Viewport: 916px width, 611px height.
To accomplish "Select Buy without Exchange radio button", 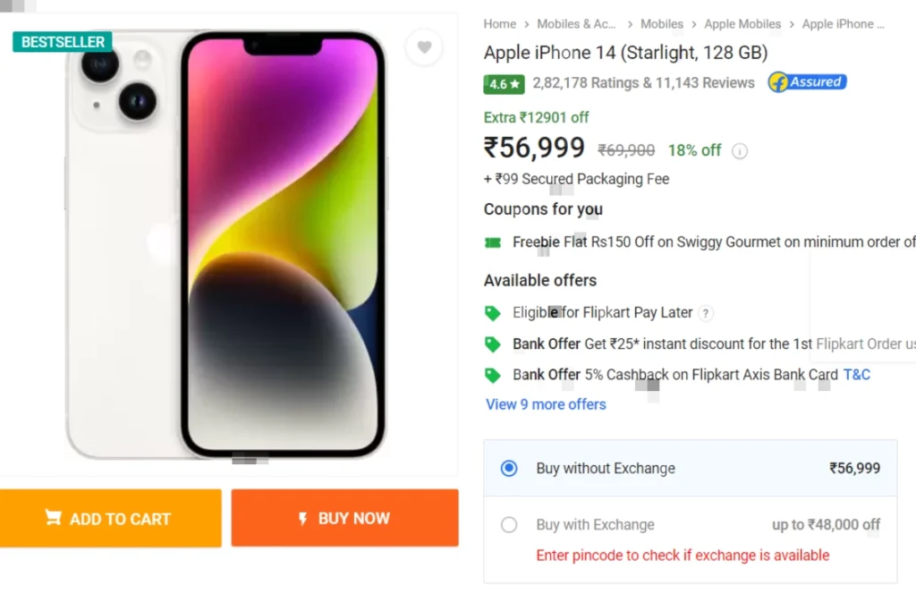I will 509,469.
